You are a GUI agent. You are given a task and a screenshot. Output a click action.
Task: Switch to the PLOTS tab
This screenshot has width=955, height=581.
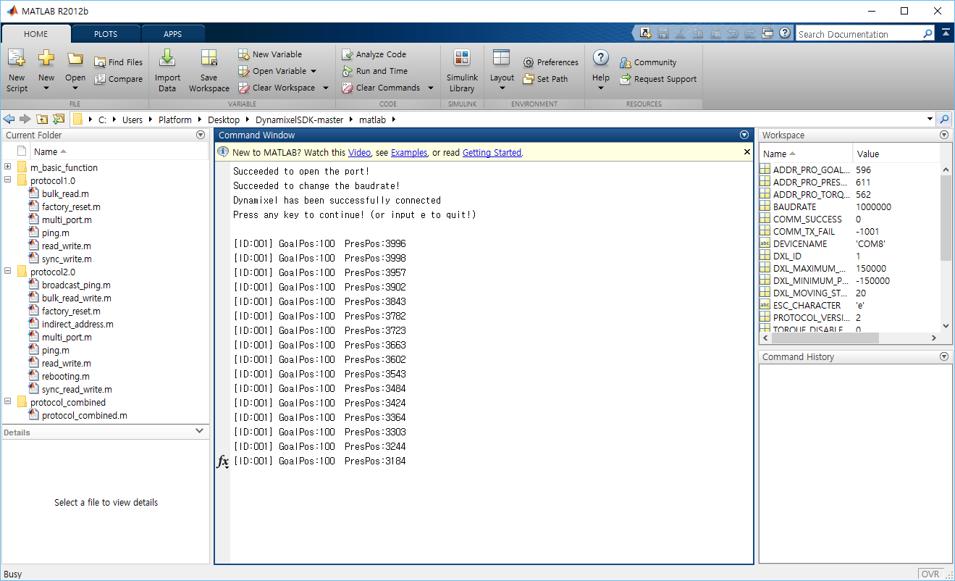(106, 34)
